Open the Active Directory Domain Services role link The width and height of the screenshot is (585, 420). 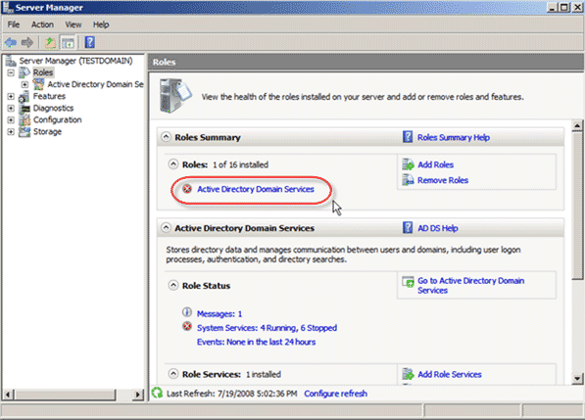pos(256,189)
